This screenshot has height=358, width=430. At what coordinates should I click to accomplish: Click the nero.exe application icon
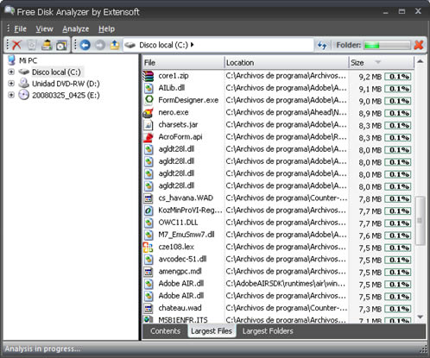149,112
